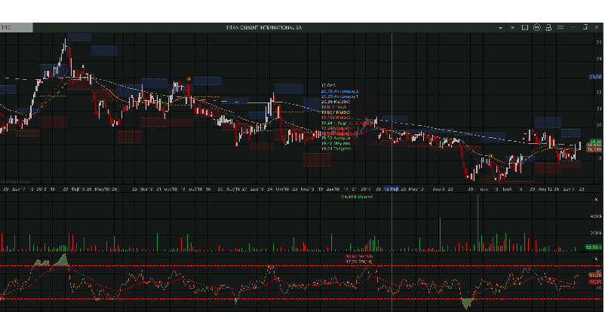Minimize the chart window
The width and height of the screenshot is (605, 312).
(x=573, y=27)
